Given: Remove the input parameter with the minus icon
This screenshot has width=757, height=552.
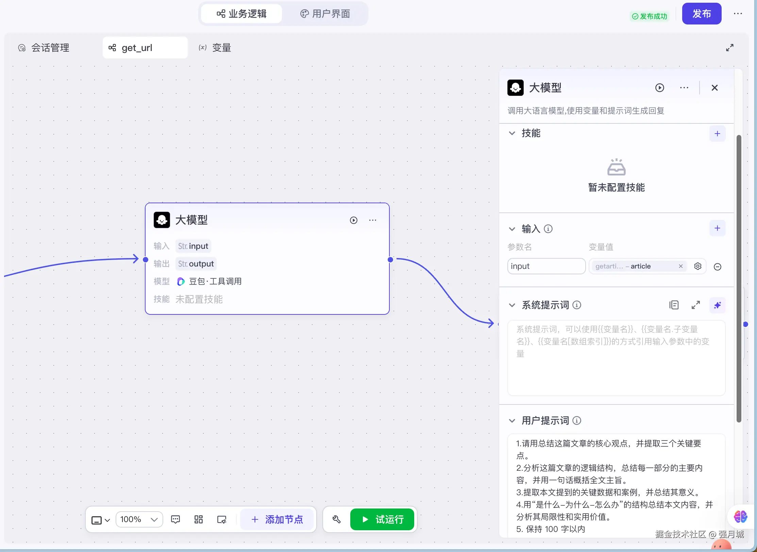Looking at the screenshot, I should (717, 267).
